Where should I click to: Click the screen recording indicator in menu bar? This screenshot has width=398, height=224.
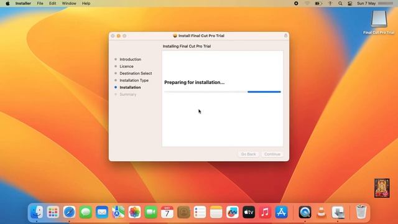tap(296, 3)
